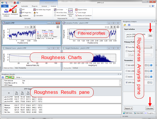This screenshot has width=157, height=119.
Task: Open the Roughness Analysis tool in ribbon
Action: pos(6,13)
